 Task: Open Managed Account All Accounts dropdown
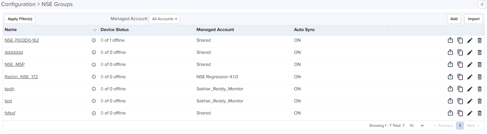coord(164,19)
